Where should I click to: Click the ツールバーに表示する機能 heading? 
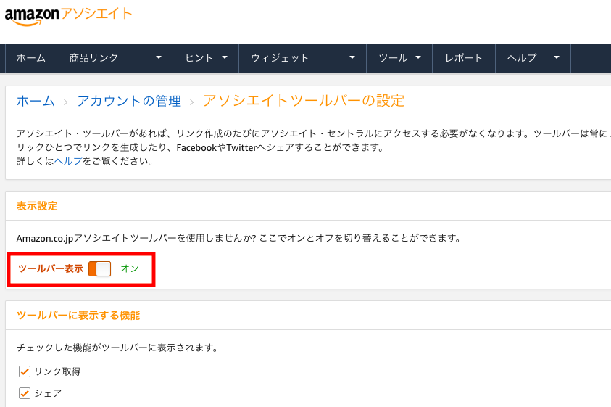[78, 316]
